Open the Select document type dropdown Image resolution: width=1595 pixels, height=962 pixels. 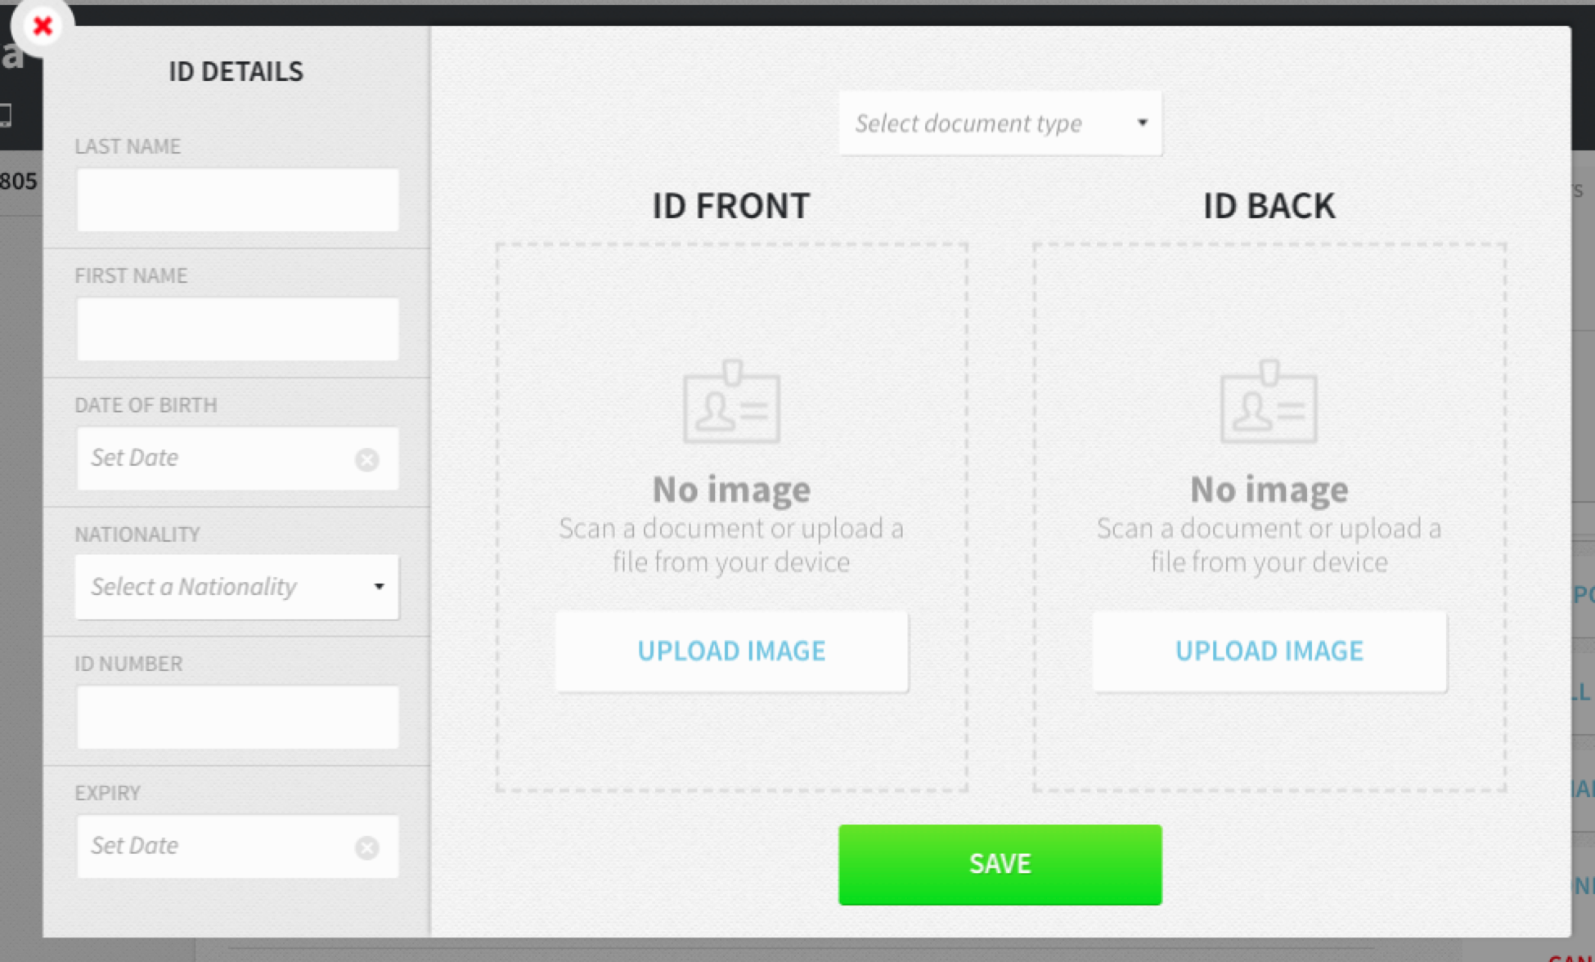pyautogui.click(x=998, y=123)
